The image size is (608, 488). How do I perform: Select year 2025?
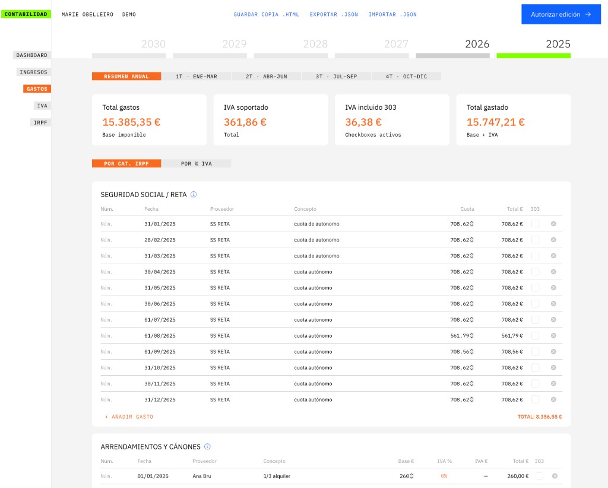534,49
